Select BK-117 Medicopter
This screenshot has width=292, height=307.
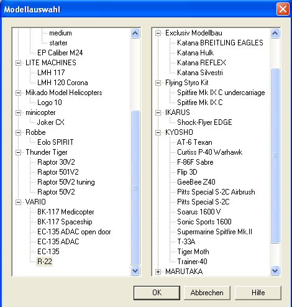point(65,212)
